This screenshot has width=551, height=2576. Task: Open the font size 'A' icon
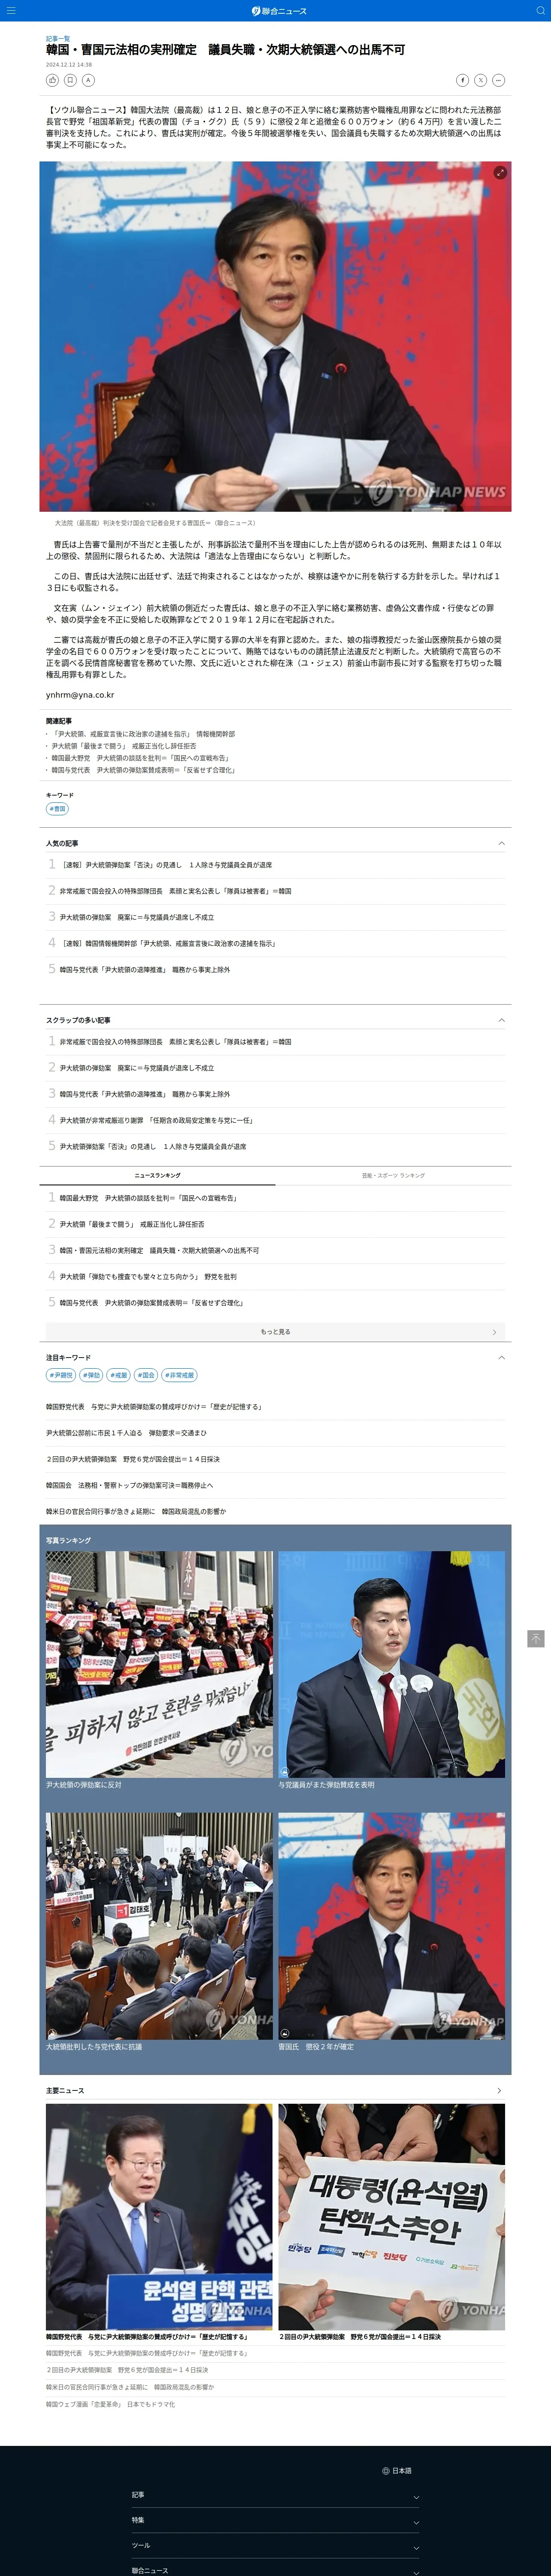(x=88, y=80)
